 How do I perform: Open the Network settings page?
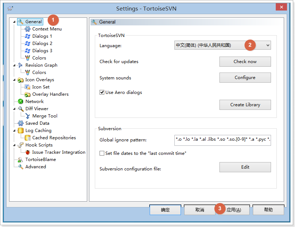click(x=35, y=102)
